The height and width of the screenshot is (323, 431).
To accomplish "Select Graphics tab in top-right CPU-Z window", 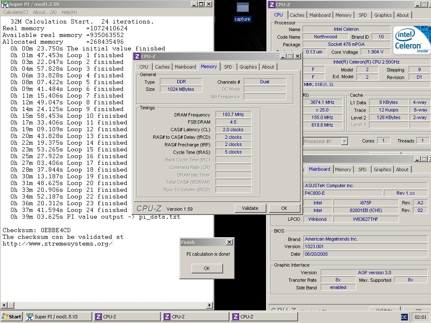I will tap(383, 15).
